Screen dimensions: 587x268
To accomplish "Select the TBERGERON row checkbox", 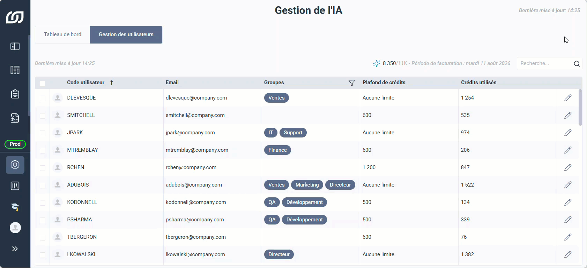I will click(43, 238).
